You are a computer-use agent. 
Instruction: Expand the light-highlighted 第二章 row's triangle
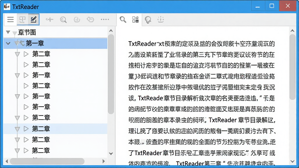(x=26, y=129)
